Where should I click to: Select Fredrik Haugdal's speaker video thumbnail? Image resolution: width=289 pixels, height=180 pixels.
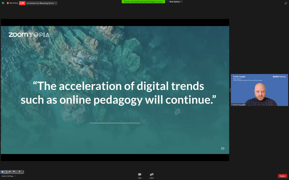[259, 90]
